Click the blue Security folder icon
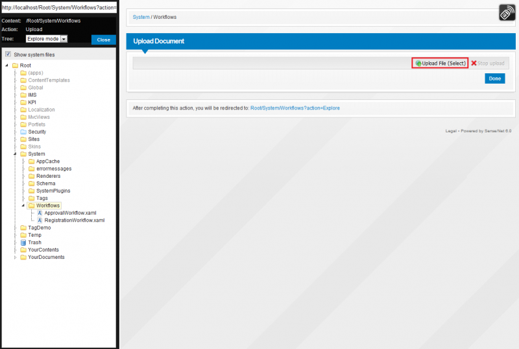Screen dimensions: 519x349 pos(23,132)
